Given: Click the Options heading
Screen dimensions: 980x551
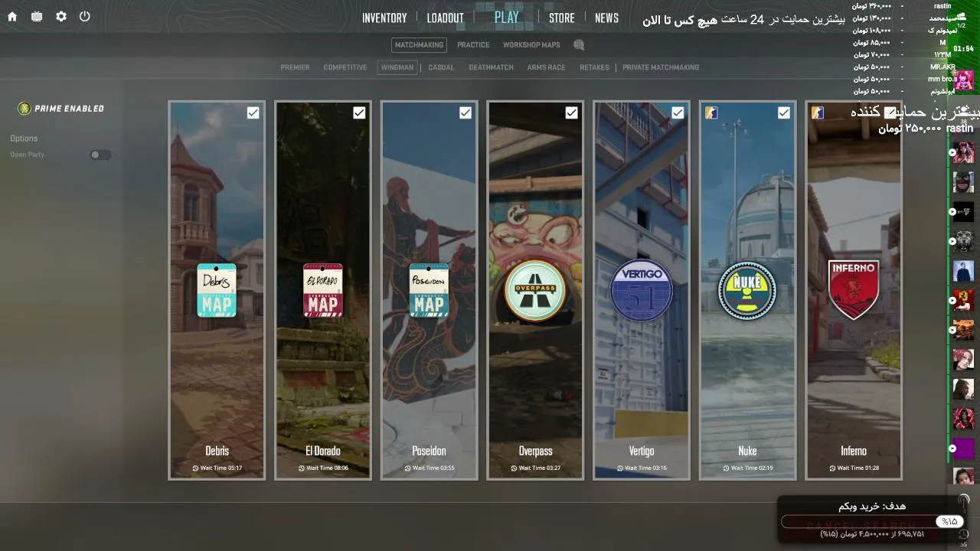Looking at the screenshot, I should pos(24,139).
